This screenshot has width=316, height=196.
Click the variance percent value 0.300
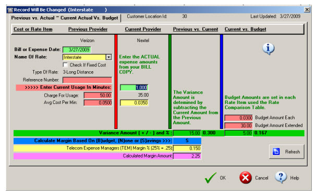209,133
